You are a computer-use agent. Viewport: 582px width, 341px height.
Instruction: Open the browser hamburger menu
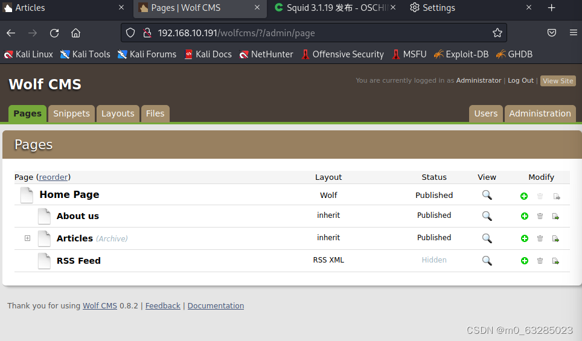tap(574, 33)
